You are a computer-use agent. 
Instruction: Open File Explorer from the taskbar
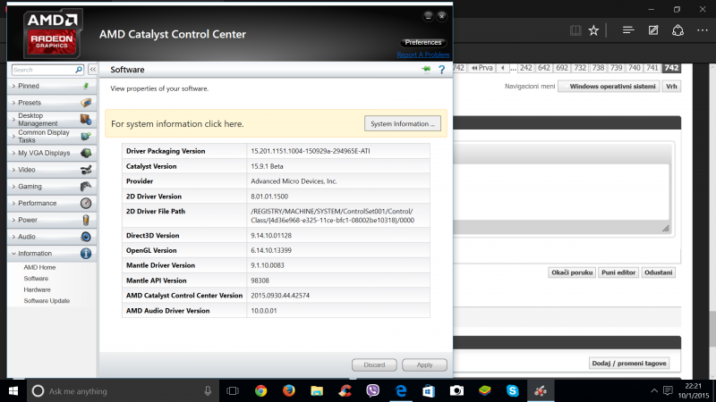317,390
